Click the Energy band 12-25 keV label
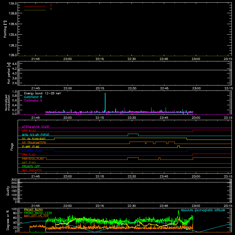This screenshot has width=235, height=235. click(43, 93)
